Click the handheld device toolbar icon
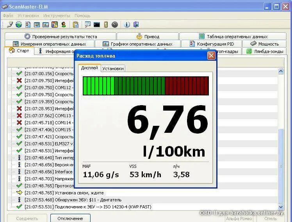The image size is (292, 222). [x=106, y=25]
